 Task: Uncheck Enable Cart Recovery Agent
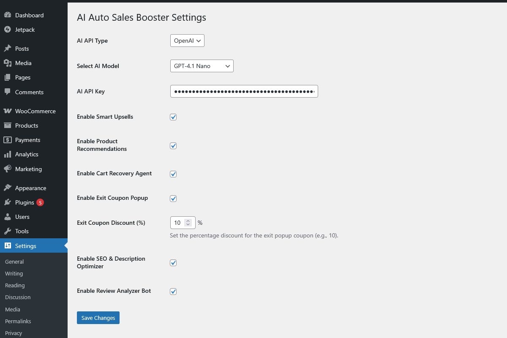coord(173,174)
